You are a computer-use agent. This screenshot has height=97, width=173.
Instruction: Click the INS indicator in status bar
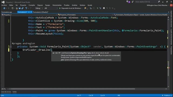tap(119, 95)
